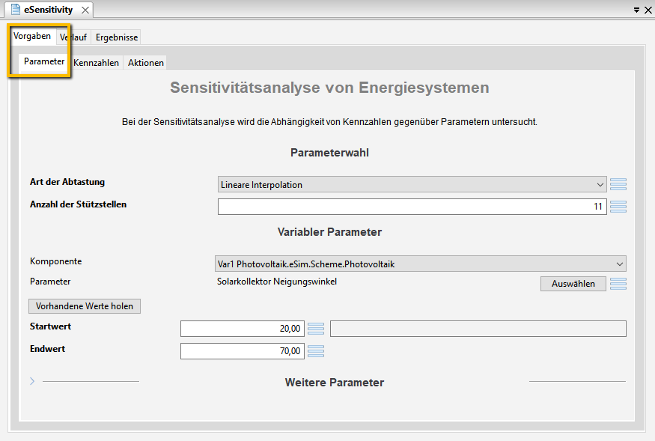
Task: Open panel options triangle at top right
Action: 636,10
